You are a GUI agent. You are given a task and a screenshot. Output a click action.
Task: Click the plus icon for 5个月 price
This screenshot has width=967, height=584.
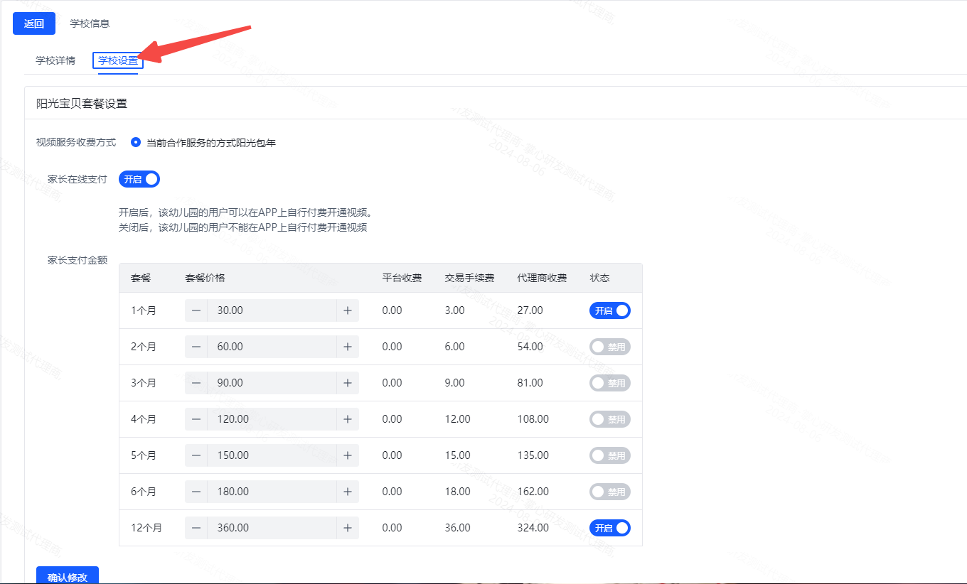tap(348, 455)
